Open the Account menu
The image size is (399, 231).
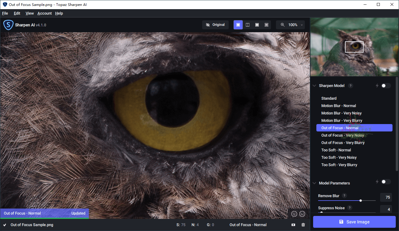click(45, 13)
